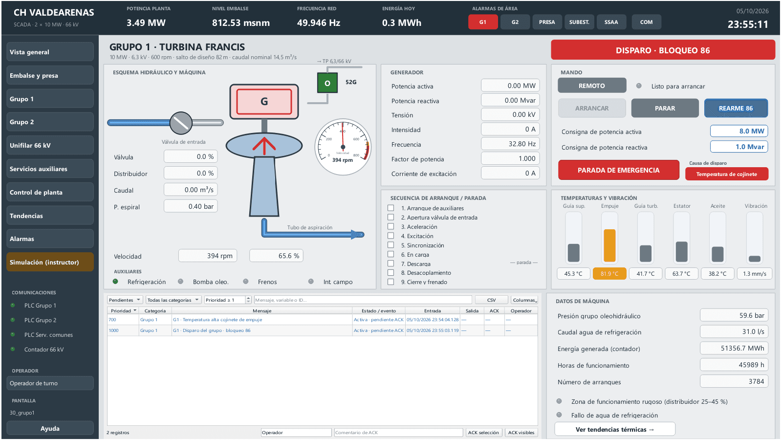The width and height of the screenshot is (782, 440).
Task: Open the Columnas dropdown
Action: [x=525, y=300]
